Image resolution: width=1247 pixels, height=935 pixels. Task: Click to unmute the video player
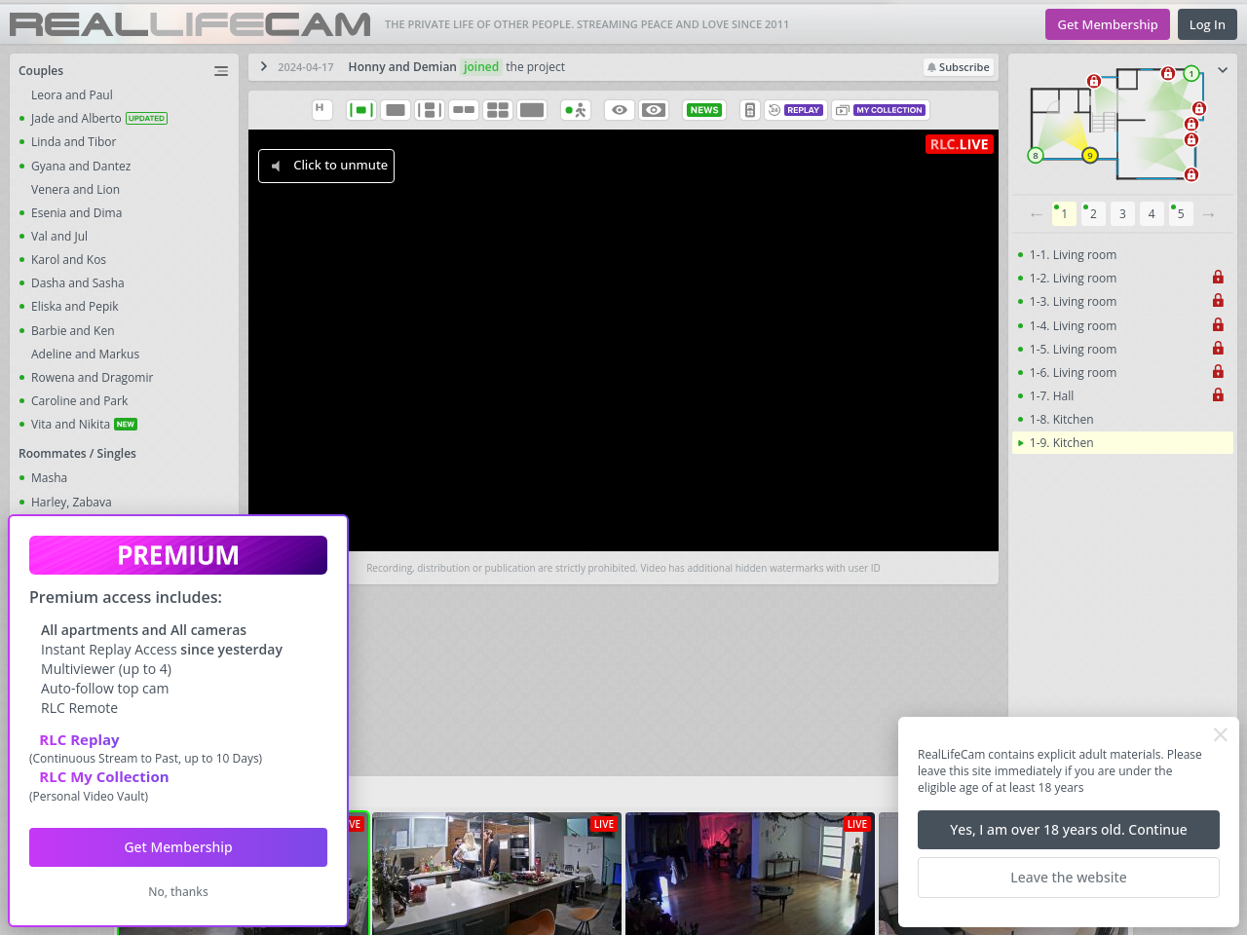(x=326, y=166)
